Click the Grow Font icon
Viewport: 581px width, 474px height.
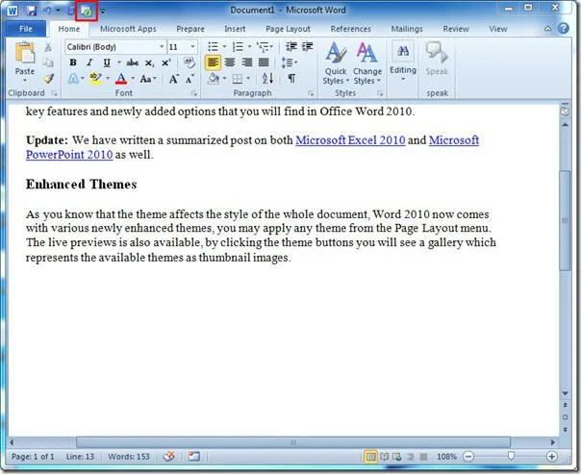click(x=174, y=79)
